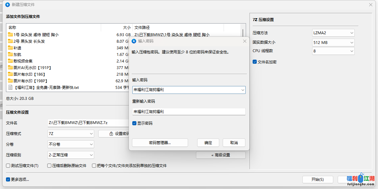Open 密码管理器... button

pos(160,143)
